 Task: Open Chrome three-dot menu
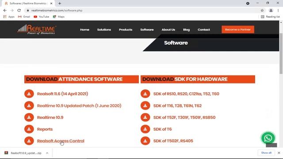(278, 11)
